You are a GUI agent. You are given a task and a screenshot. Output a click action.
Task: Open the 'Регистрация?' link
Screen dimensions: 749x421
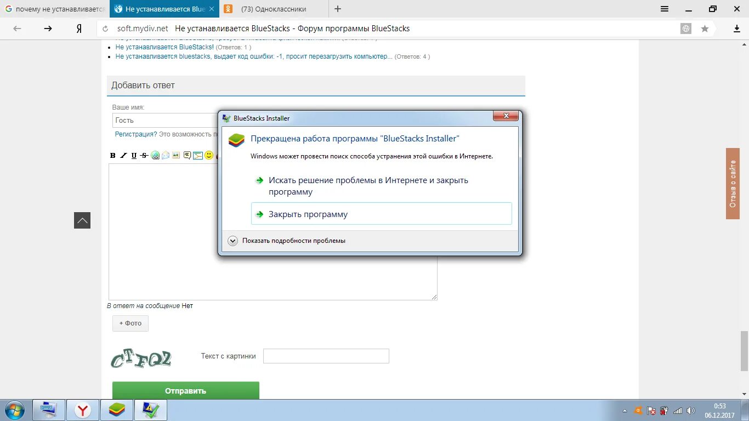[136, 134]
